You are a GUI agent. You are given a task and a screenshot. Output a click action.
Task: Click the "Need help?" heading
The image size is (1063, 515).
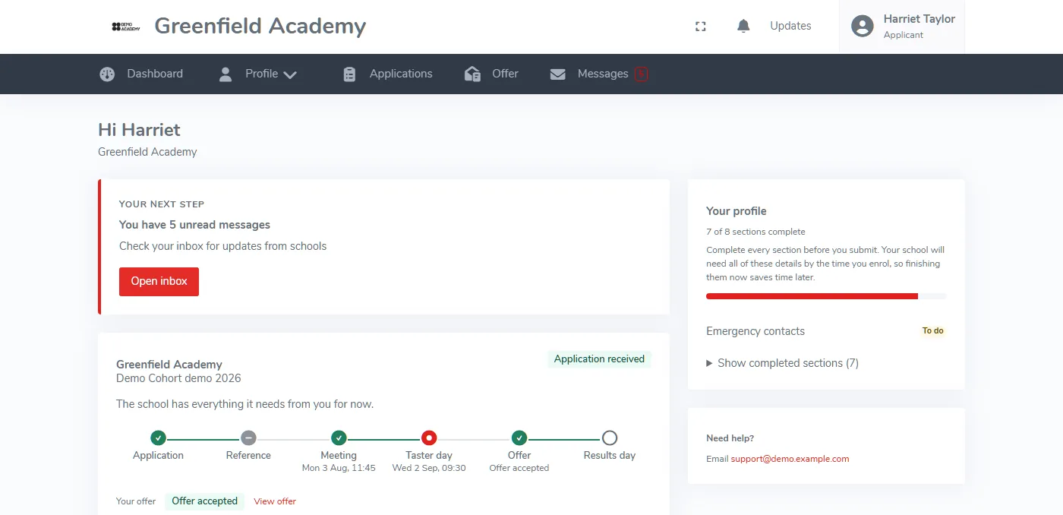730,438
